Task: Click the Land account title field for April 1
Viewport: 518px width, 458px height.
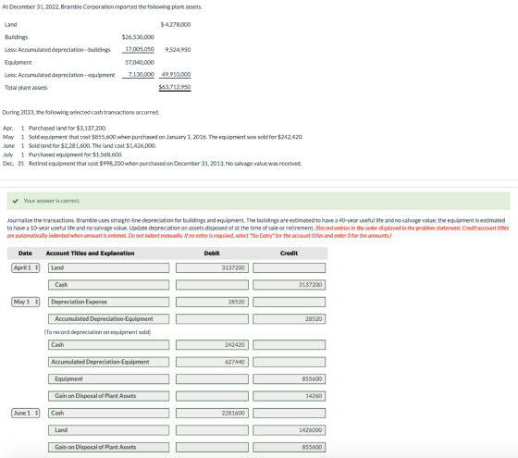Action: tap(109, 267)
